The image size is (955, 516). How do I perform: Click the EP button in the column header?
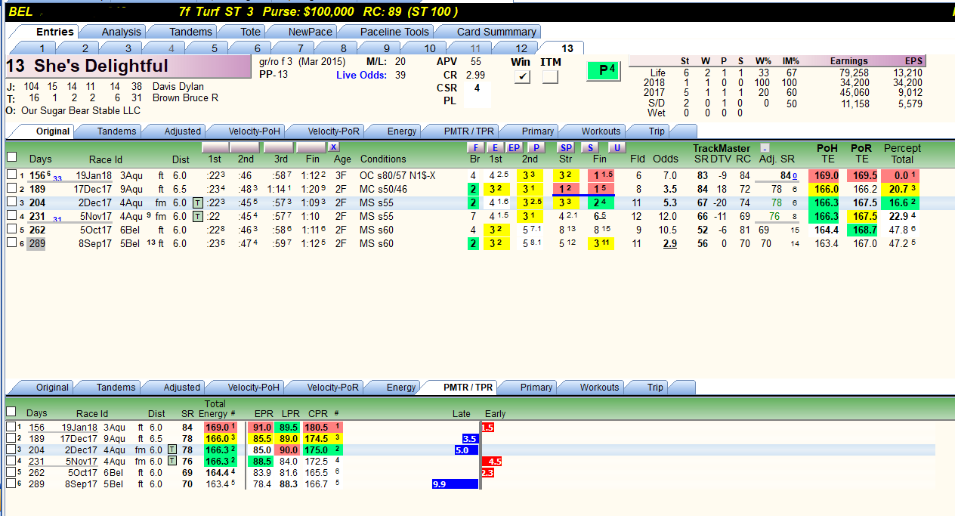[x=514, y=147]
